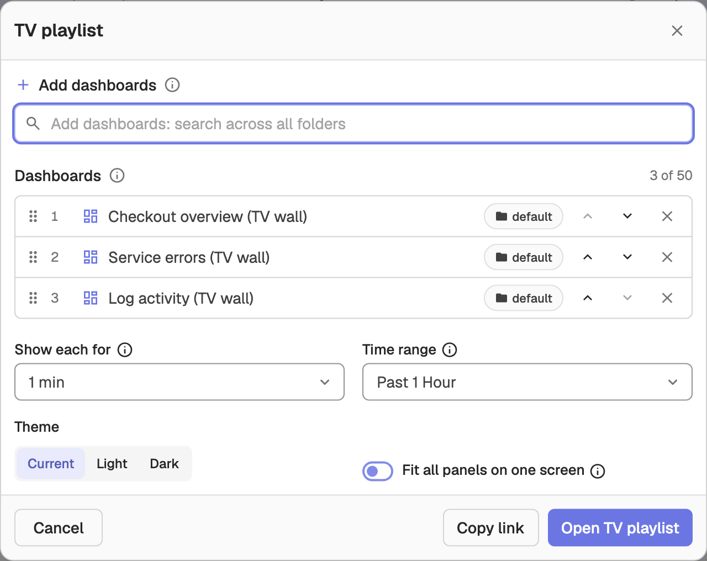Select the Current theme option
707x561 pixels.
pos(51,464)
